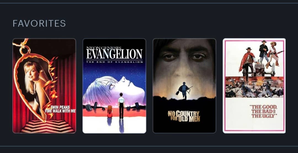298x153 pixels.
Task: Click the FAVORITES section heading
Action: [x=39, y=23]
